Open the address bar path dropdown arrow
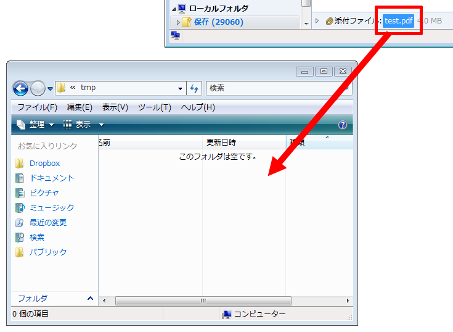 [180, 88]
